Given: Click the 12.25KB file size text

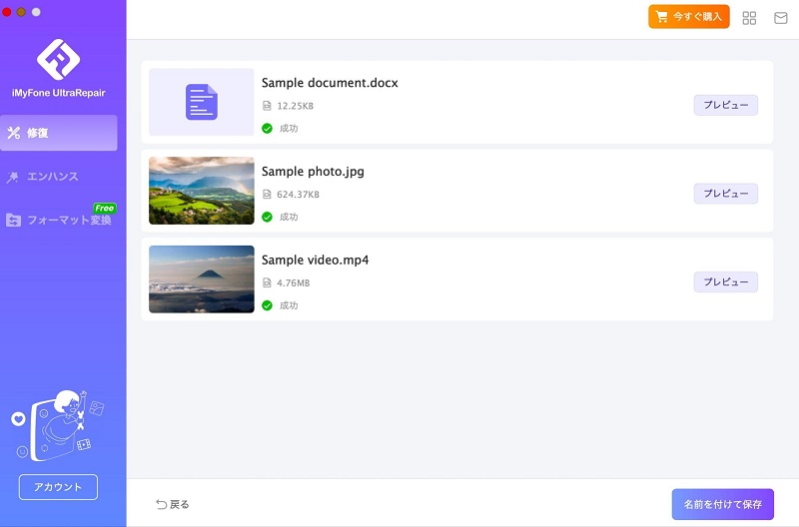Looking at the screenshot, I should pos(295,106).
